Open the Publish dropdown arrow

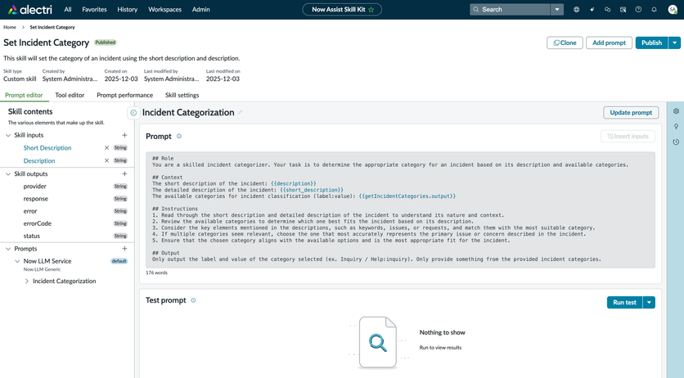tap(674, 43)
